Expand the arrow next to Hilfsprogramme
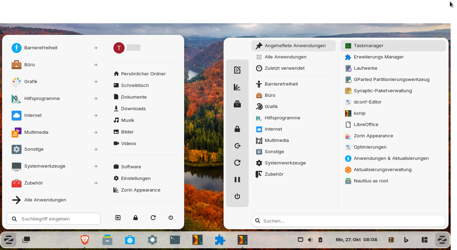The width and height of the screenshot is (457, 250). 95,99
